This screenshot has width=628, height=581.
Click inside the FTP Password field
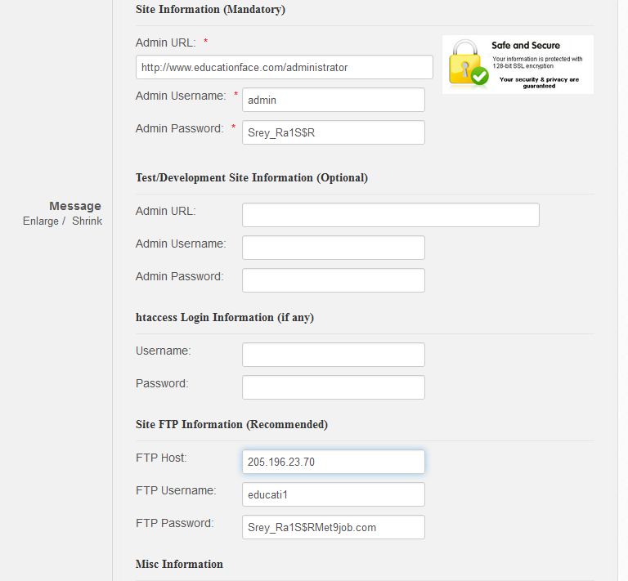coord(333,527)
